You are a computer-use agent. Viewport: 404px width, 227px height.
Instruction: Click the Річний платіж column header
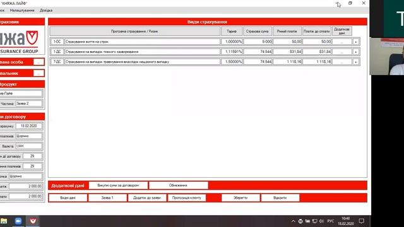(x=287, y=31)
